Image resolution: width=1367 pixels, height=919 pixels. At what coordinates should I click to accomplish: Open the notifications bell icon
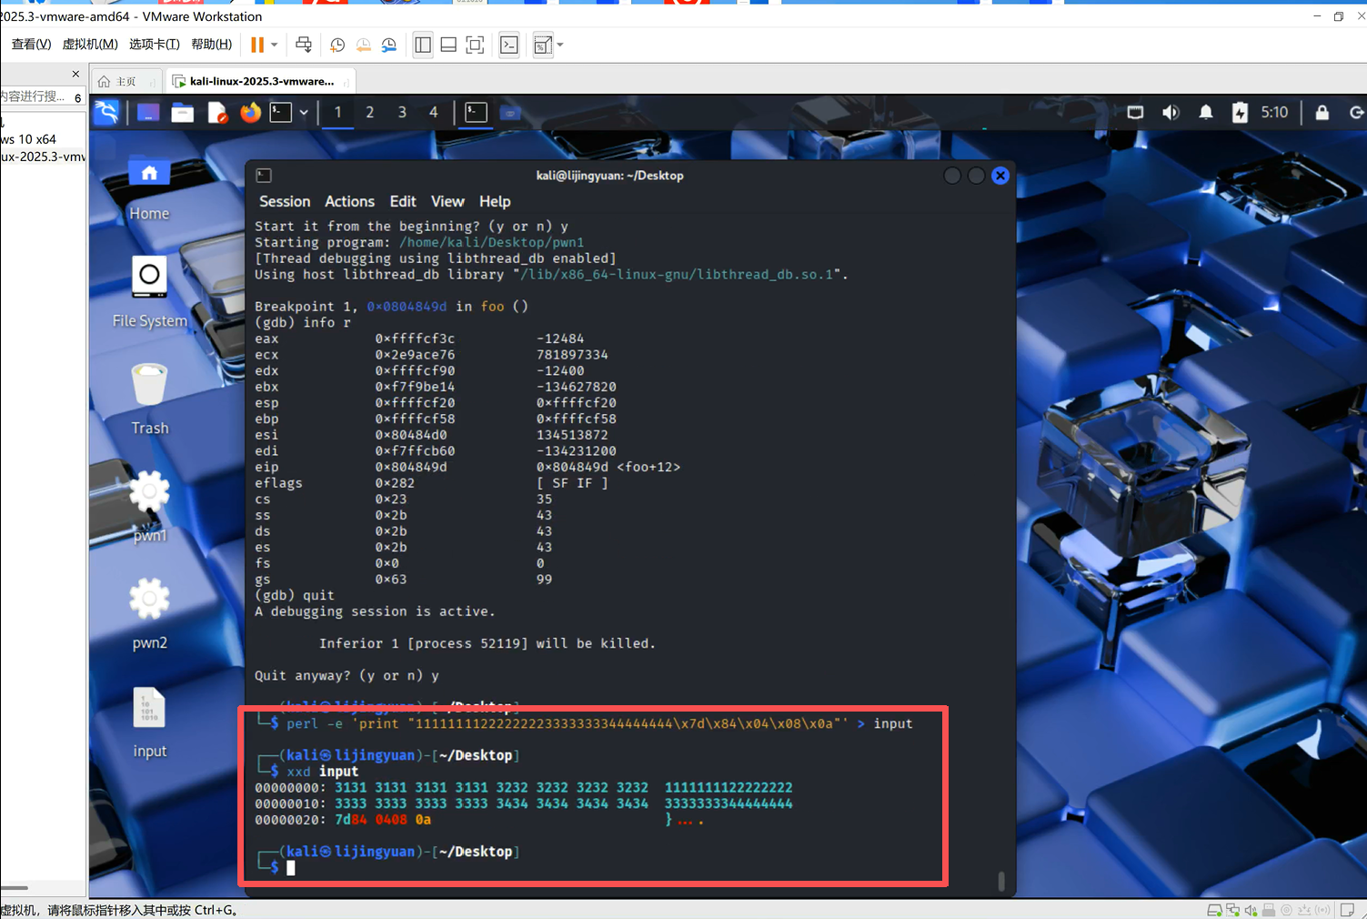1206,113
